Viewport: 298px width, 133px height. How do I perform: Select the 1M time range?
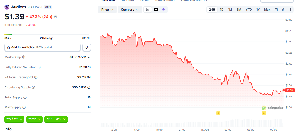point(230,10)
